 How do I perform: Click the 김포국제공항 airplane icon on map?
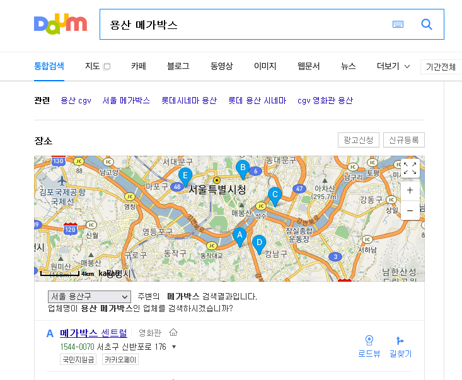[x=62, y=181]
